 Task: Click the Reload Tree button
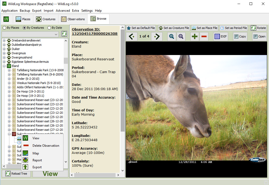[16, 174]
